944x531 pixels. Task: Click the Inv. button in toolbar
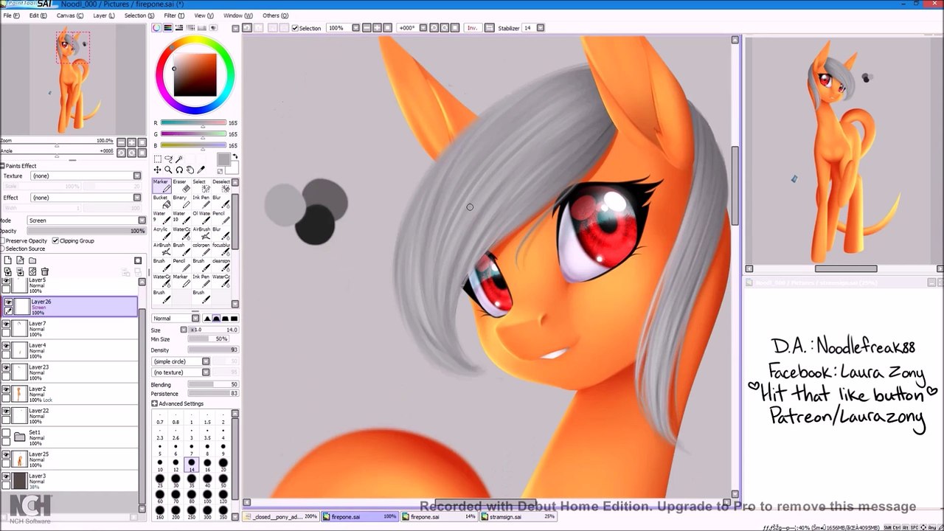pos(472,28)
